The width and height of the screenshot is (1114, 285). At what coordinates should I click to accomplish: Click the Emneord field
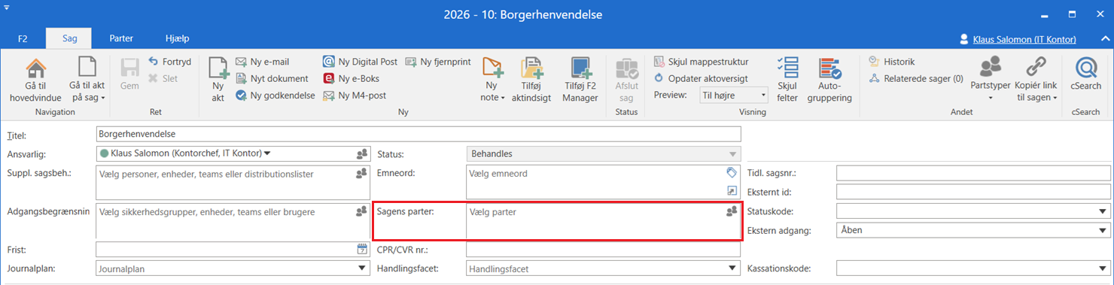coord(604,183)
